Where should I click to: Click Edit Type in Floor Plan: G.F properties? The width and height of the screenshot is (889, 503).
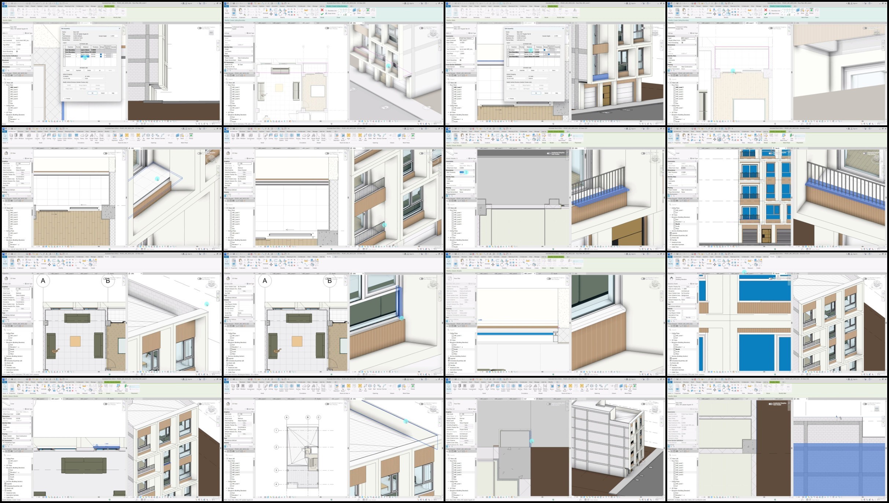coord(473,409)
